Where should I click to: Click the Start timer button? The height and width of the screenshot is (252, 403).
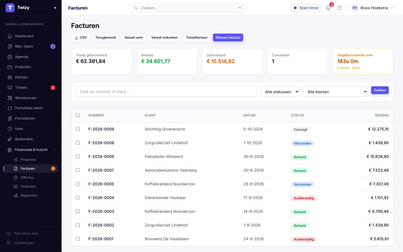click(x=306, y=8)
